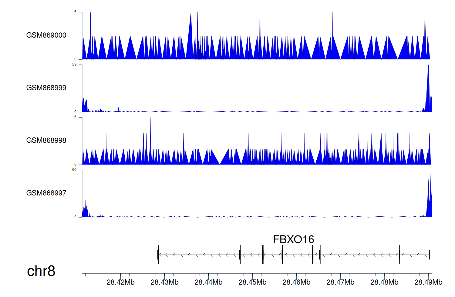
Task: Open the FBXO16 gene name
Action: tap(293, 239)
